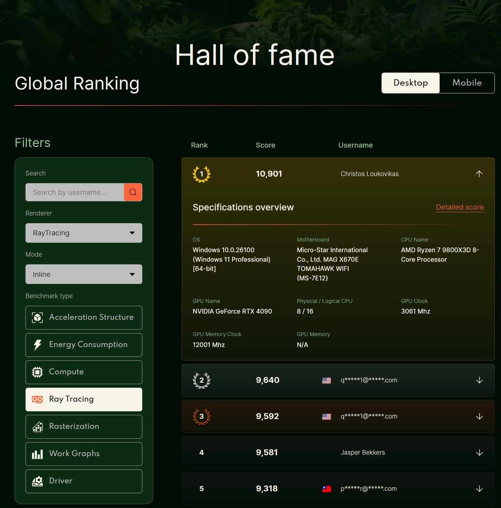Viewport: 501px width, 508px height.
Task: Open the Mode dropdown showing Inline
Action: pos(83,274)
